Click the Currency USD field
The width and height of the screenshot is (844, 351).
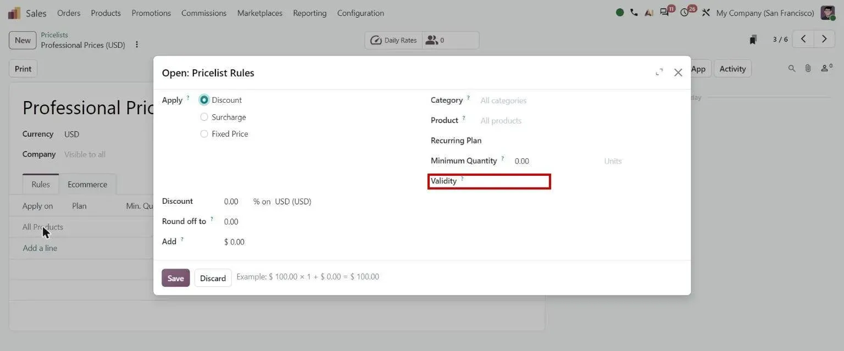click(72, 134)
